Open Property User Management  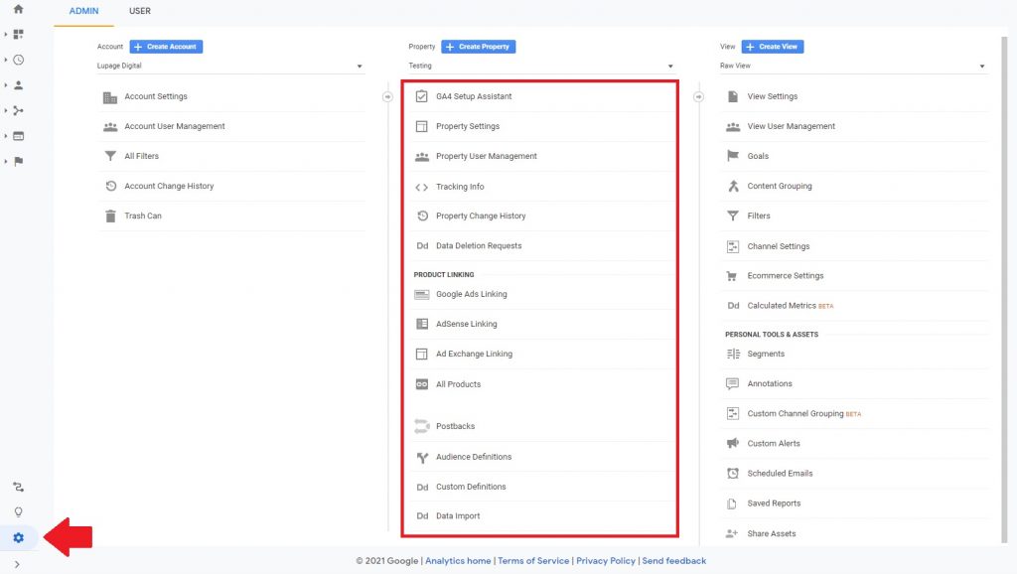[487, 156]
